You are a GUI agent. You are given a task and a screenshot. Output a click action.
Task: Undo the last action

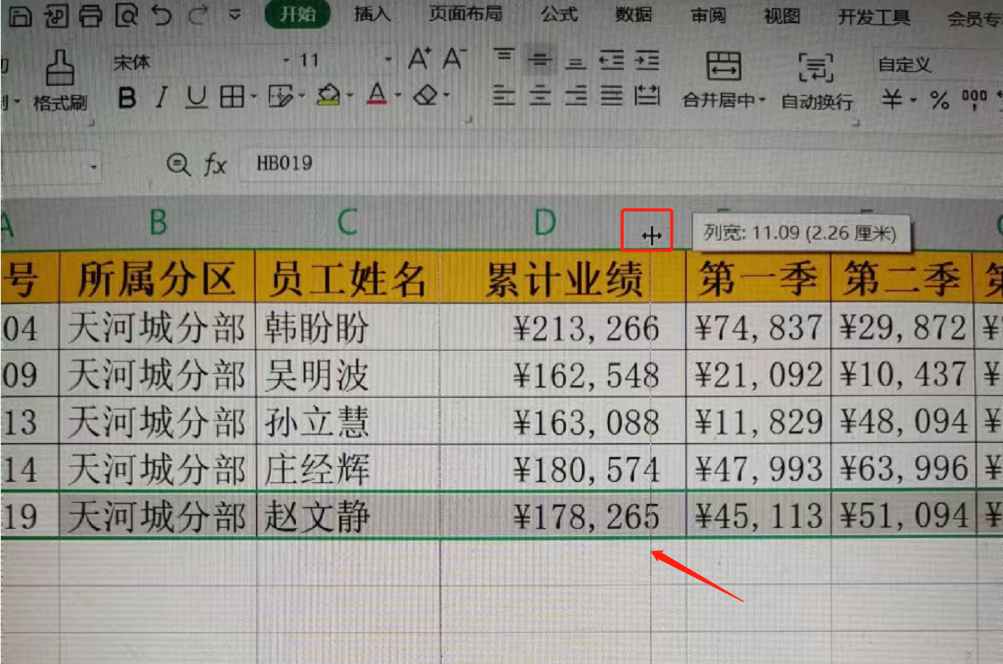pos(162,15)
